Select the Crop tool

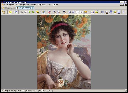[x=25, y=12]
